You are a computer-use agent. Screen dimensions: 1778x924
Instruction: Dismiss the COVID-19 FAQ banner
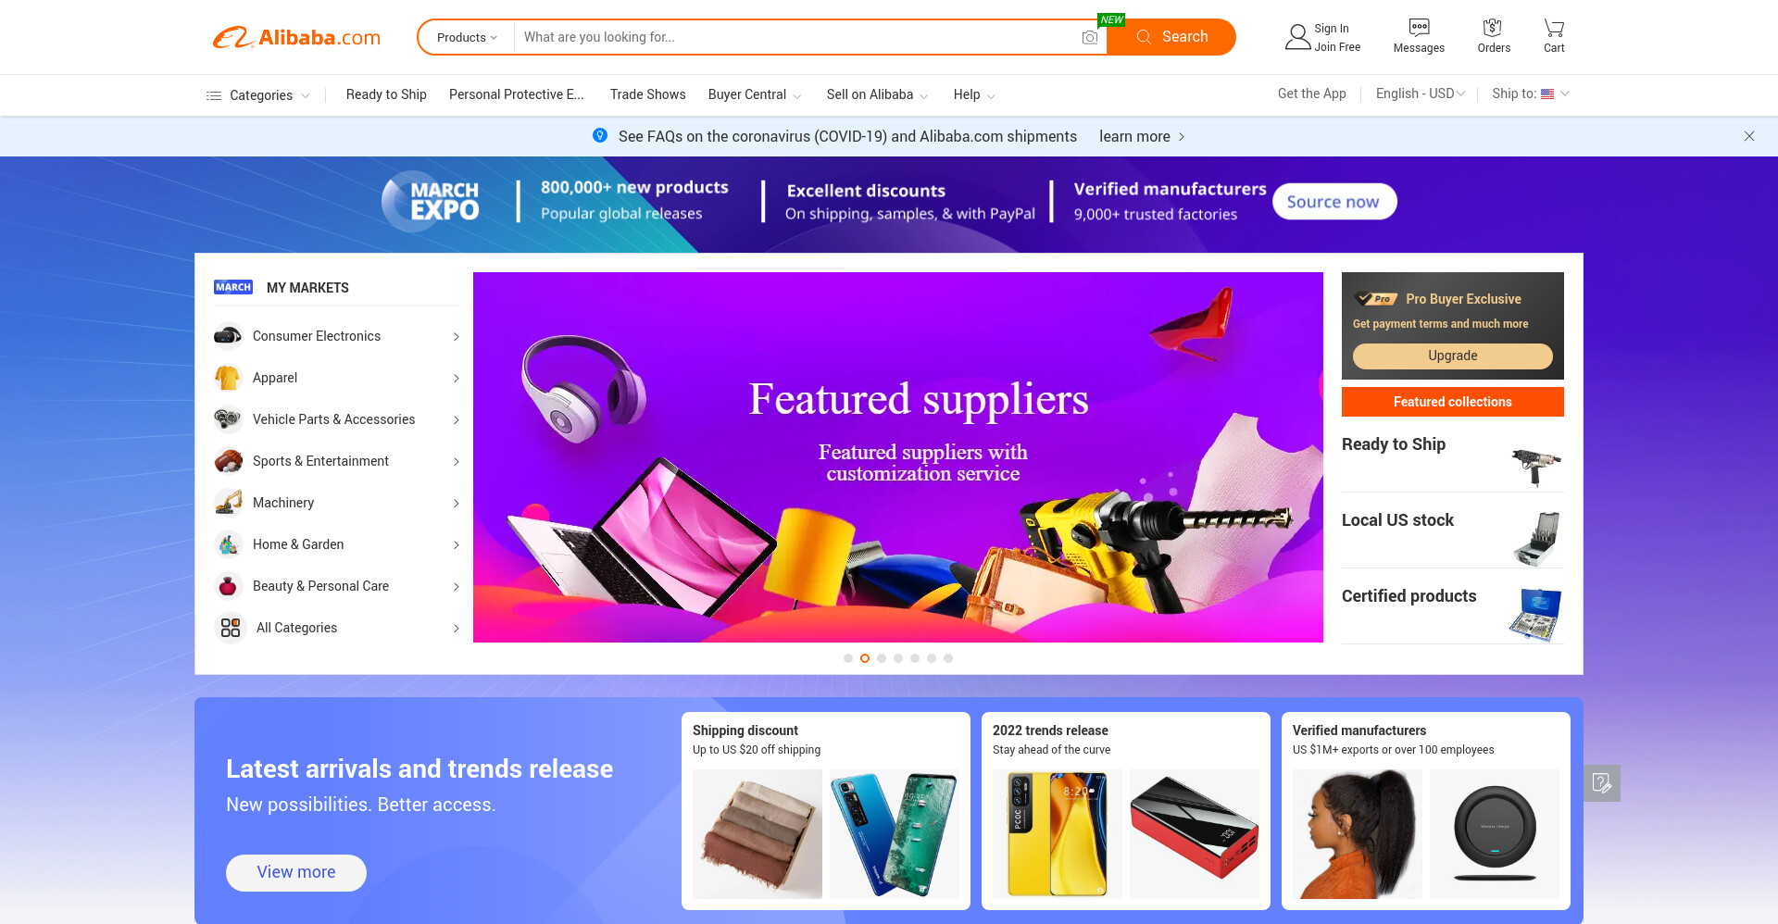1749,136
